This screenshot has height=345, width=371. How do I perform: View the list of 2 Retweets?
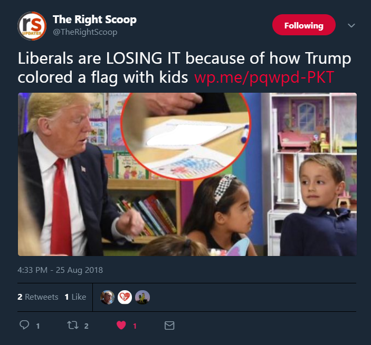pos(38,297)
